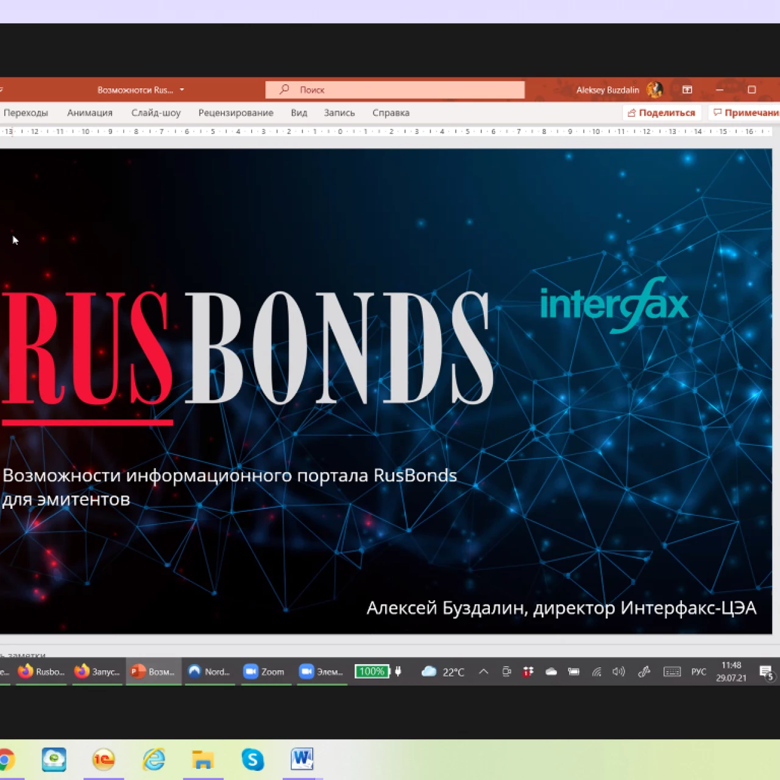Switch to the Запись tab
This screenshot has height=780, width=780.
(x=339, y=113)
